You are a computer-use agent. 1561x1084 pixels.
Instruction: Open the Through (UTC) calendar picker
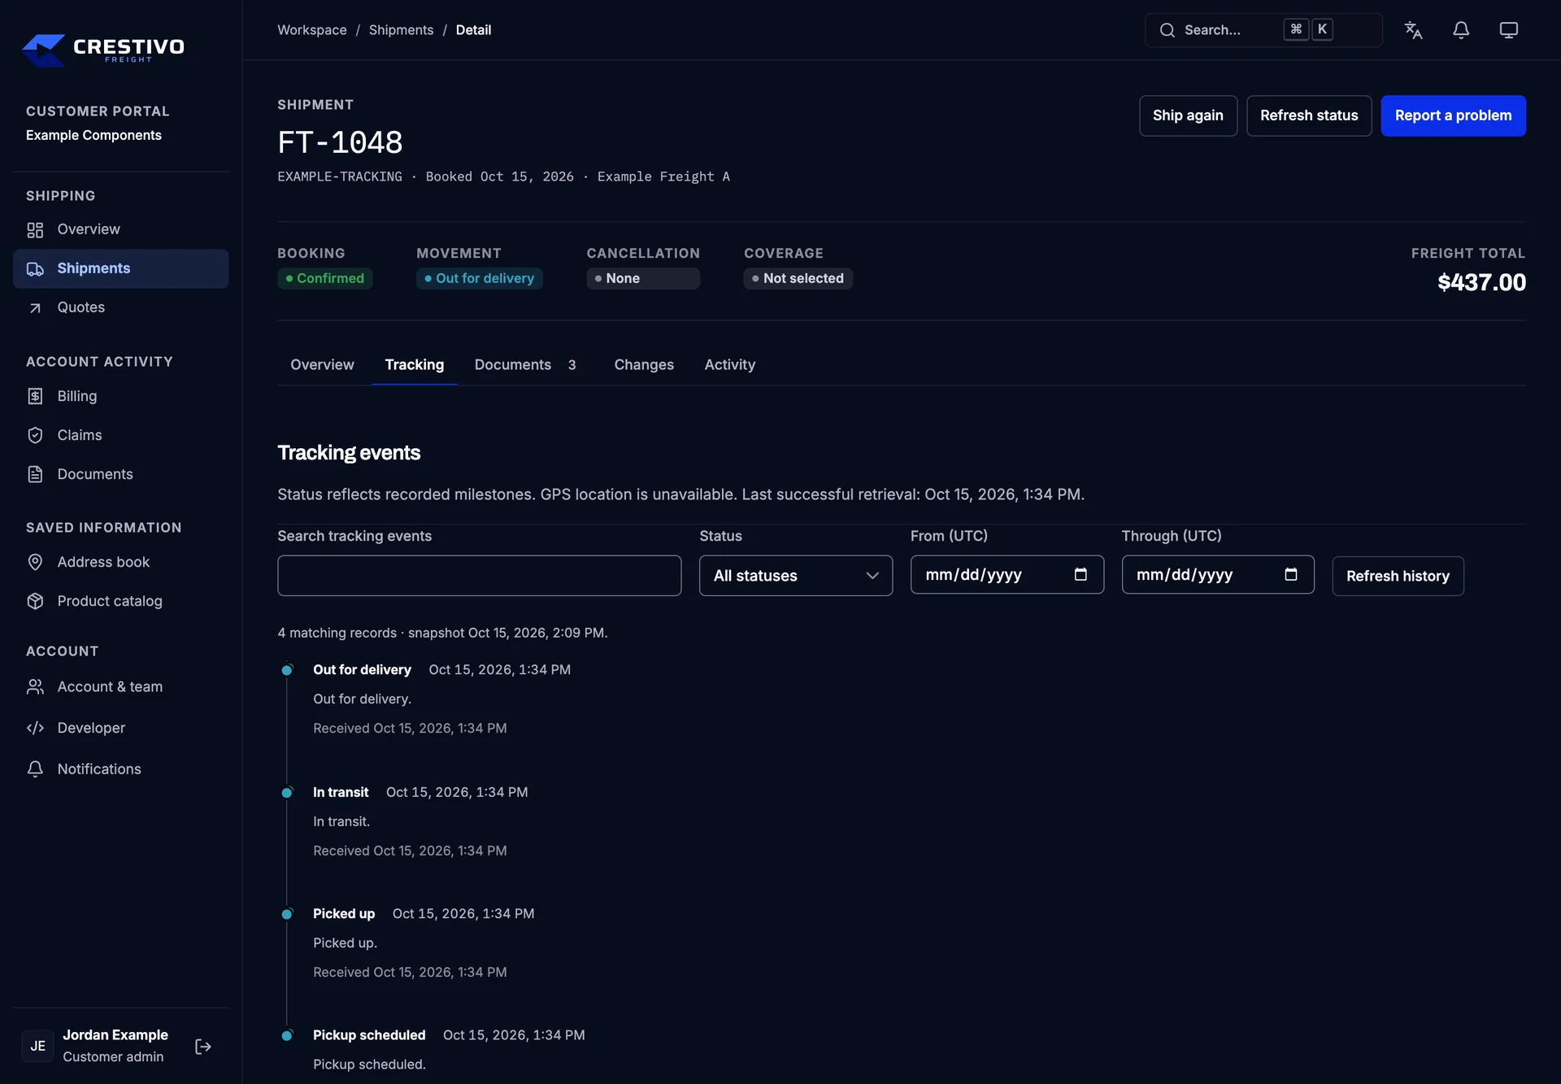[x=1291, y=574]
